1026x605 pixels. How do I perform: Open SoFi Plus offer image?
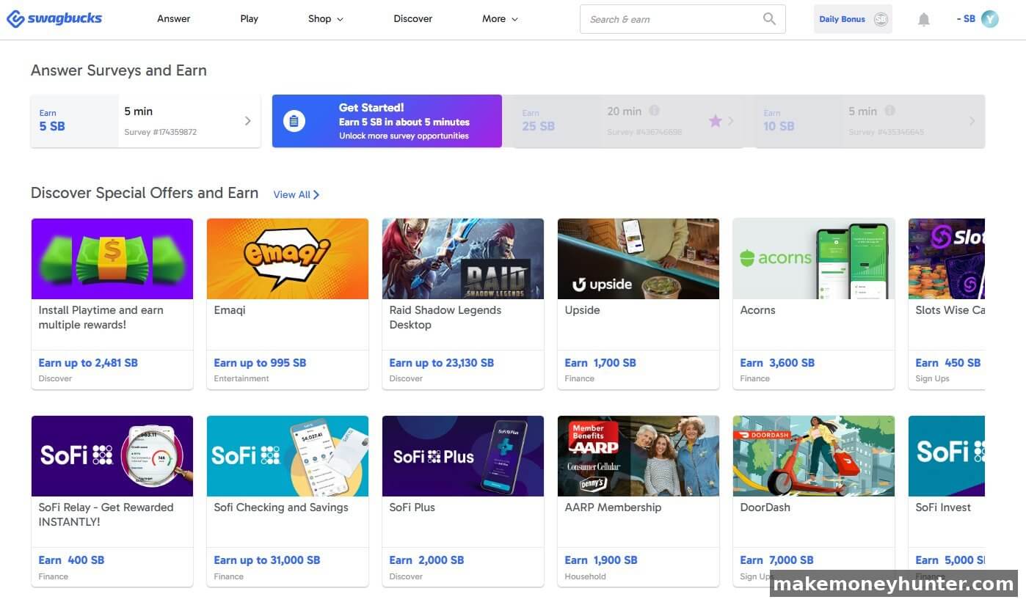[463, 456]
